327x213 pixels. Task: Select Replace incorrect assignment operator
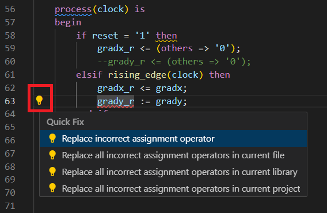coord(173,139)
